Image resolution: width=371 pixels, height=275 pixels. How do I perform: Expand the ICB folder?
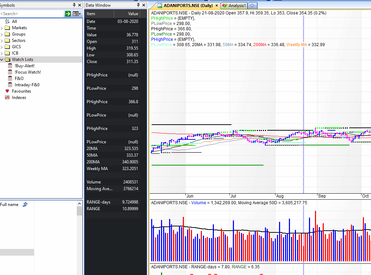click(2, 53)
